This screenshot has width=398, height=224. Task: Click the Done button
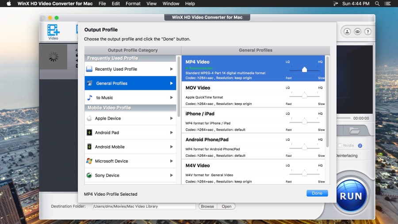(x=317, y=193)
